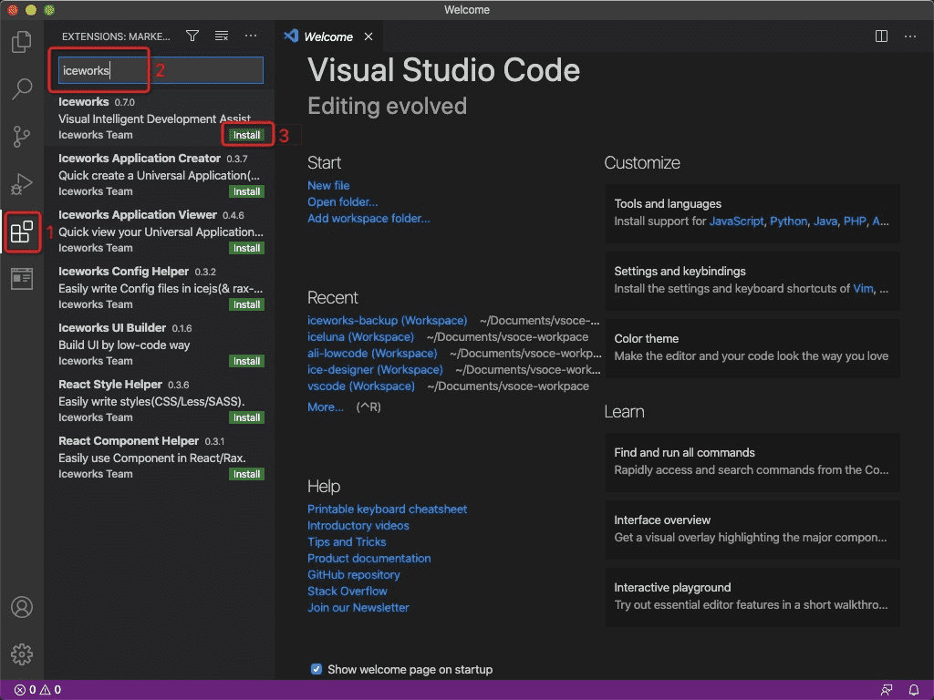Close the Welcome tab
Screen dimensions: 934x700
pyautogui.click(x=368, y=36)
